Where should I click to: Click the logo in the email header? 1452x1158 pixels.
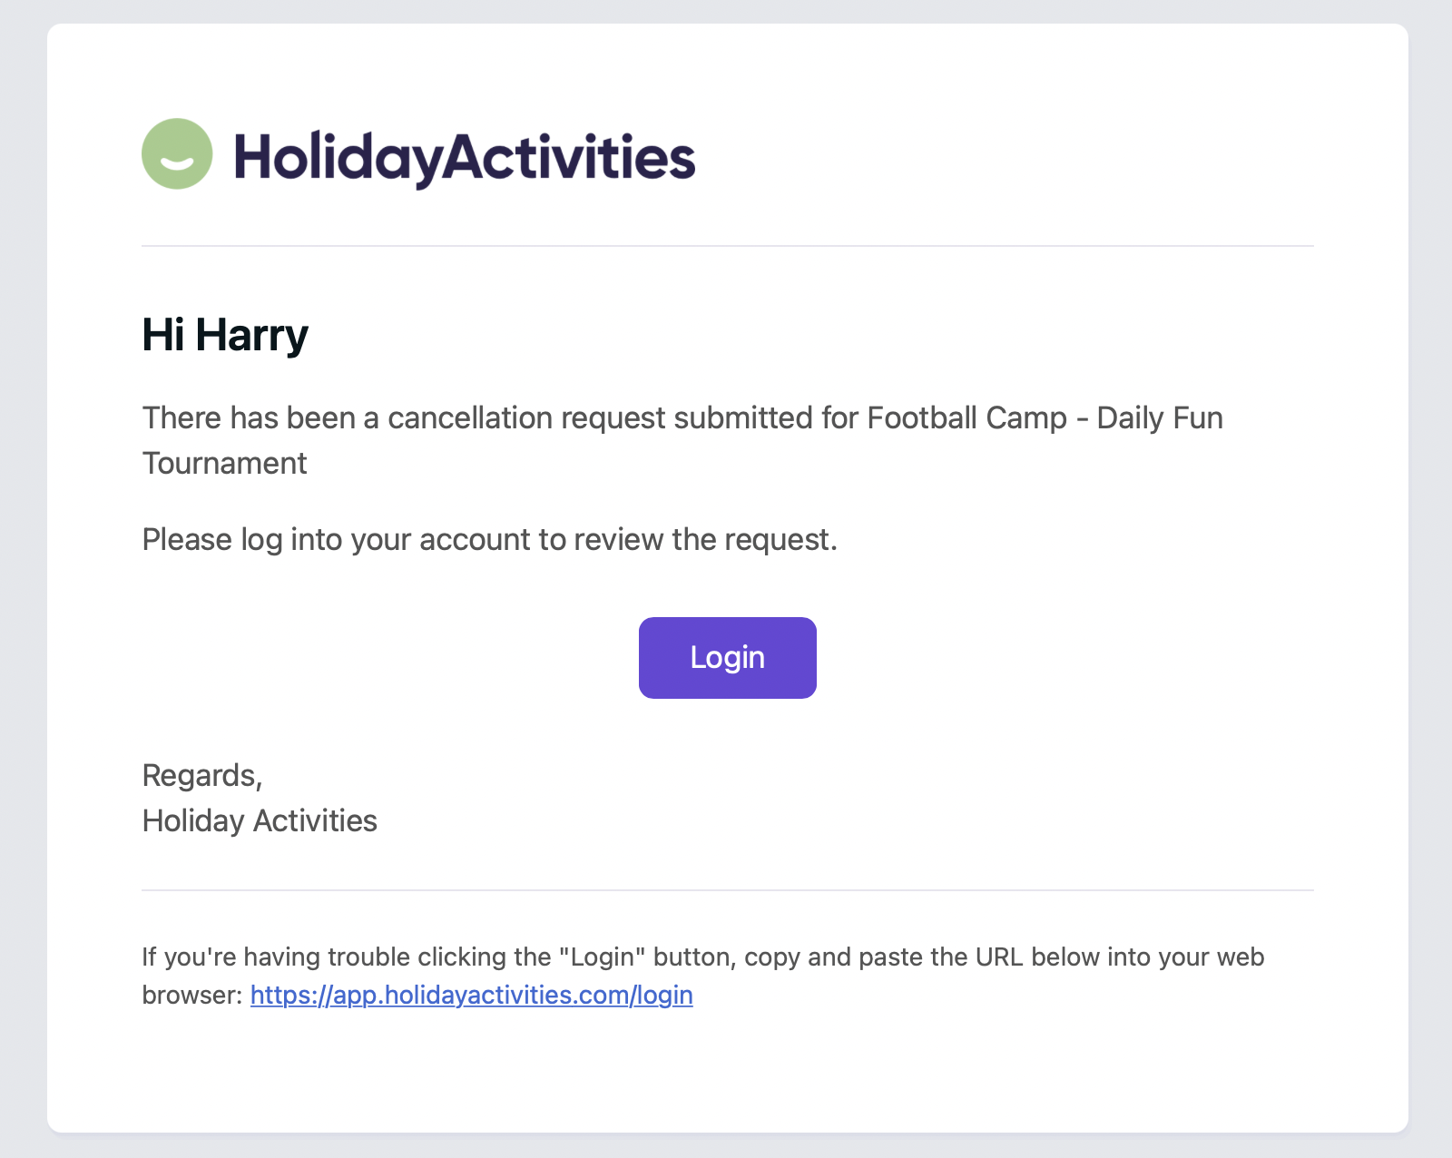click(417, 156)
